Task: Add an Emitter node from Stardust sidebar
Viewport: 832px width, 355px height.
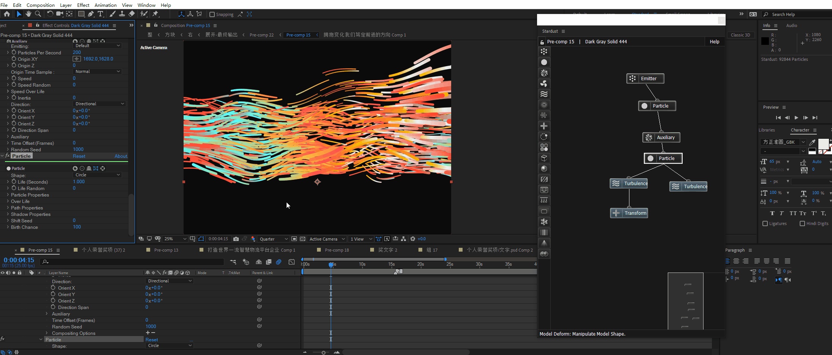Action: (x=544, y=51)
